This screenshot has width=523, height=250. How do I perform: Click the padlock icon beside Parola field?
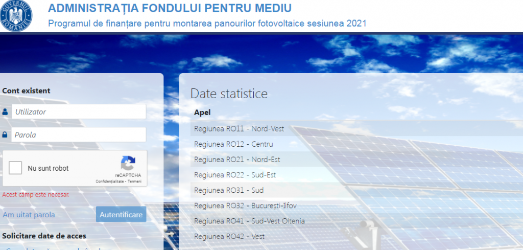(5, 135)
